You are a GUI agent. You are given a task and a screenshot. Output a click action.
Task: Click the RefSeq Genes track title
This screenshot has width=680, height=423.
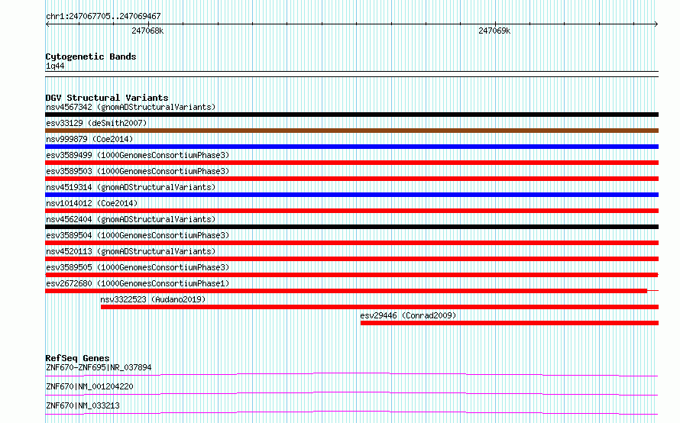click(x=77, y=358)
